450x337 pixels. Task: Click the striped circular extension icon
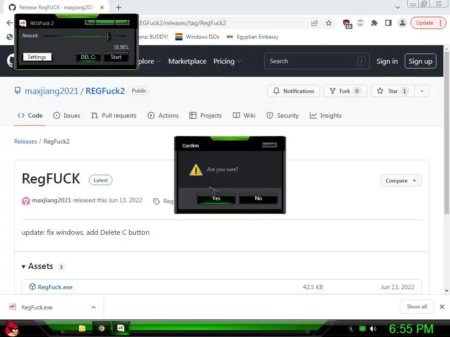(360, 23)
